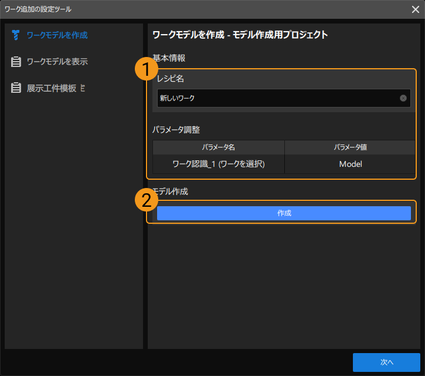This screenshot has width=425, height=376.
Task: Click the パラメータ名 column header
Action: [x=219, y=147]
